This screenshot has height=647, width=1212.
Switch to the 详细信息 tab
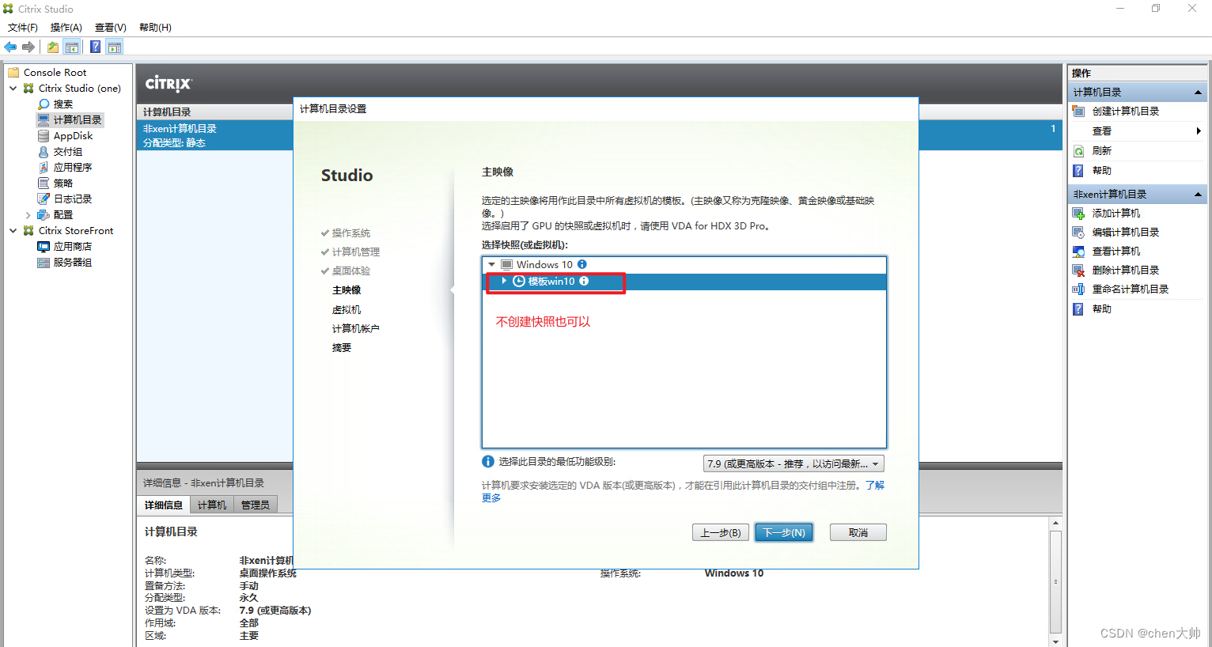(x=164, y=505)
